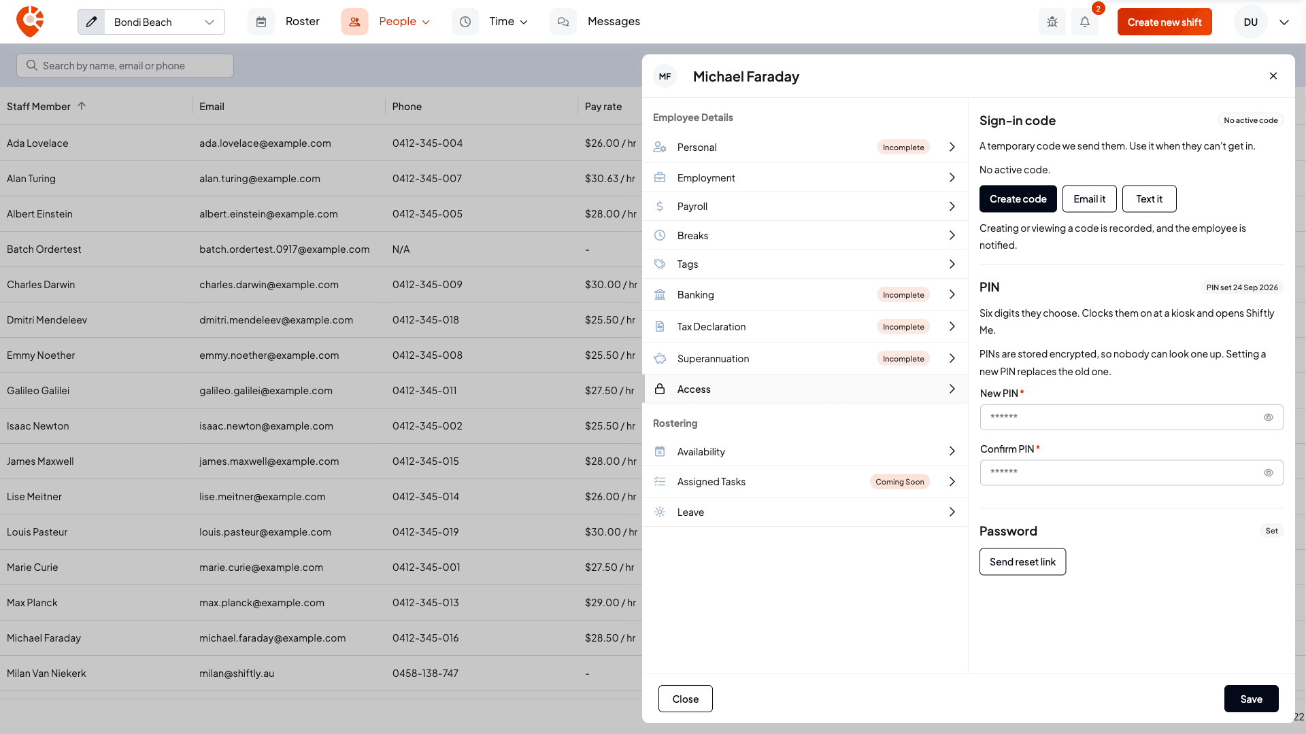
Task: Click the Create code button
Action: [1018, 198]
